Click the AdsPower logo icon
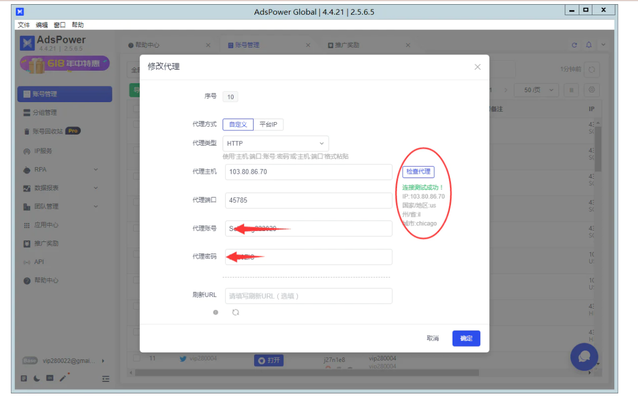Viewport: 638px width, 396px height. (x=27, y=43)
